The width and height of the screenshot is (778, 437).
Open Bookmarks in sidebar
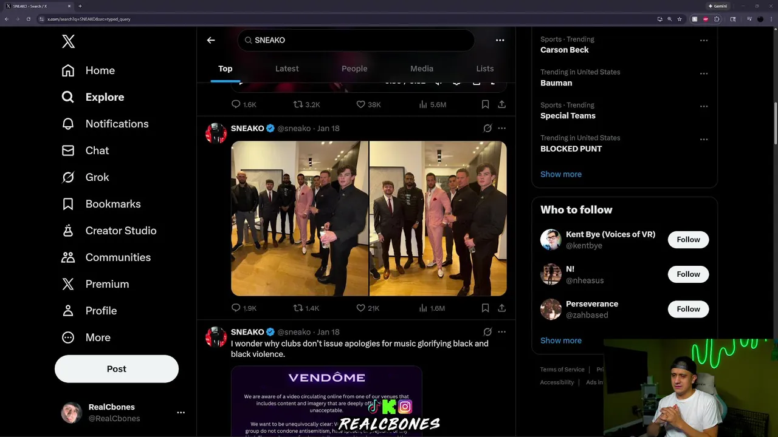[101, 204]
